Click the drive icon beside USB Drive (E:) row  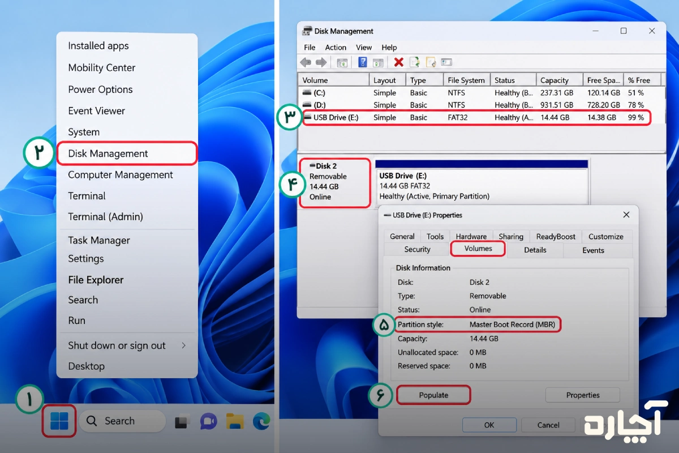308,117
